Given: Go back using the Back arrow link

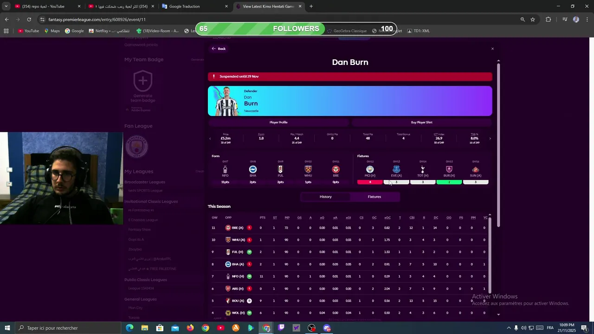Looking at the screenshot, I should (219, 49).
